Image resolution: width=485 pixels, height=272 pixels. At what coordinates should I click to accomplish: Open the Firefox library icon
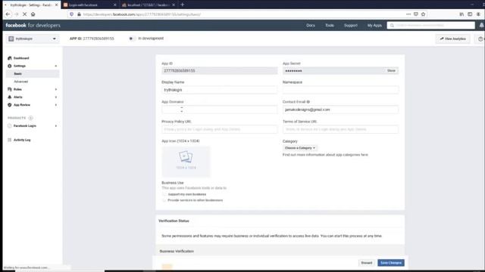(462, 14)
